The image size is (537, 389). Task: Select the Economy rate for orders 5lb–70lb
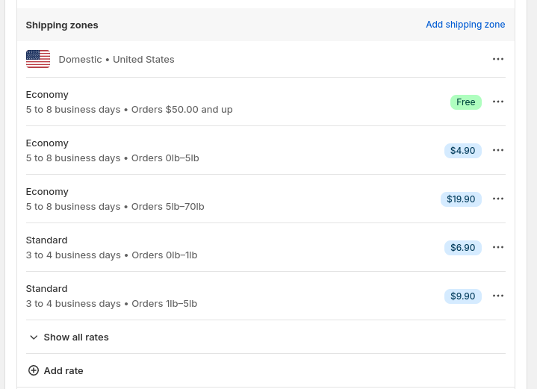click(x=115, y=199)
